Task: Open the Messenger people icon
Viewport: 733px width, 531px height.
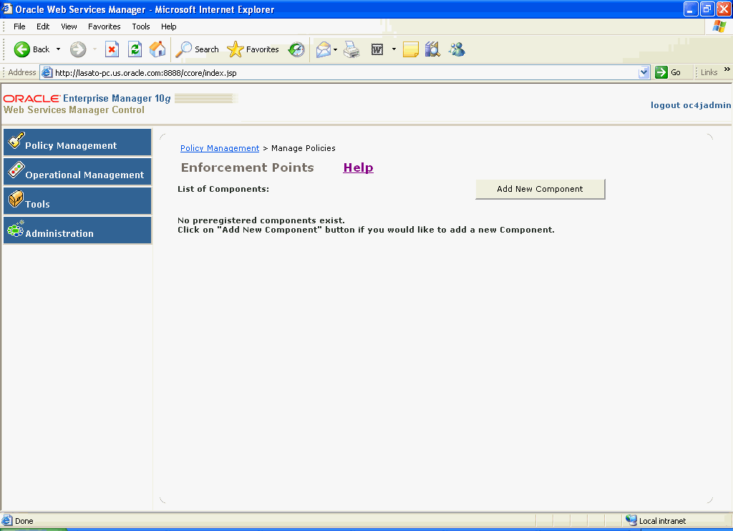Action: click(457, 49)
